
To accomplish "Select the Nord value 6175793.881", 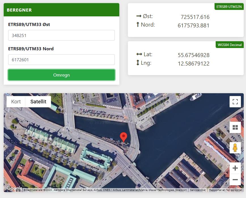I will tap(194, 25).
